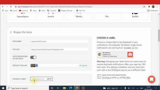Image resolution: width=160 pixels, height=90 pixels.
Task: Open the network tray icon
Action: (x=137, y=88)
